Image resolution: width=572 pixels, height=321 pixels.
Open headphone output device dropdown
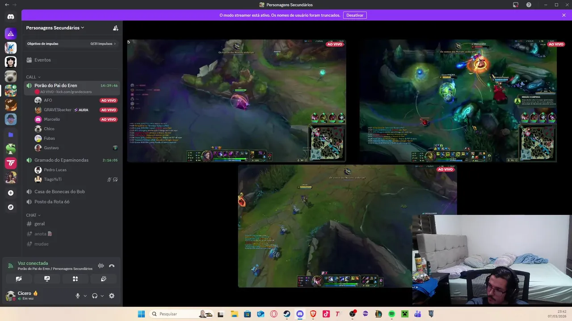click(102, 296)
